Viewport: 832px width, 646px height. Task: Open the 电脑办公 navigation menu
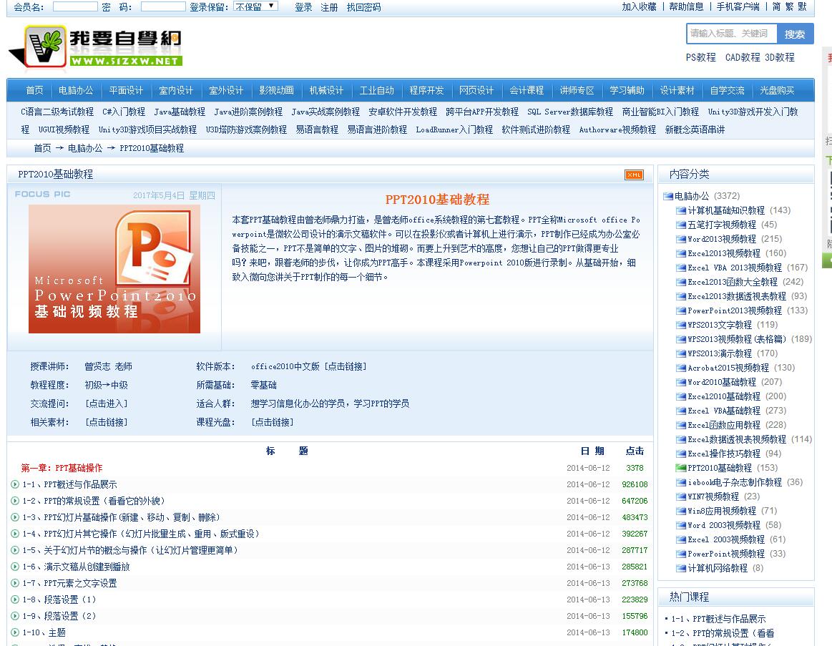pos(76,90)
